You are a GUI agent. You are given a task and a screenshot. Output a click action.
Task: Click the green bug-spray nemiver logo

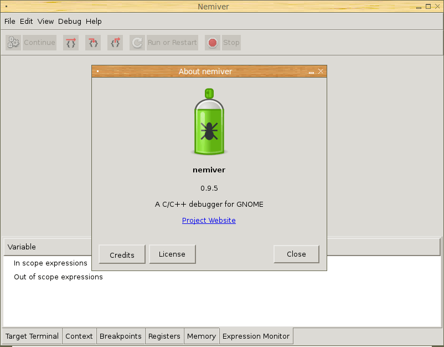click(209, 121)
